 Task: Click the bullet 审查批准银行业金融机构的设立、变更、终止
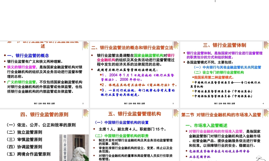point(136,150)
